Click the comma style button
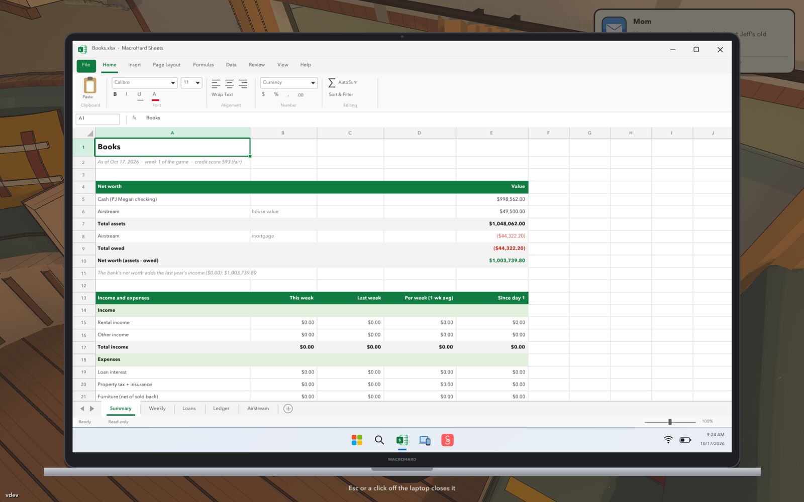The width and height of the screenshot is (804, 502). coord(288,95)
